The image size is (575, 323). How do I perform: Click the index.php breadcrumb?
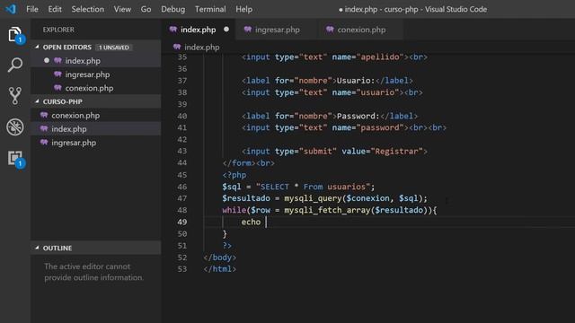tap(201, 47)
